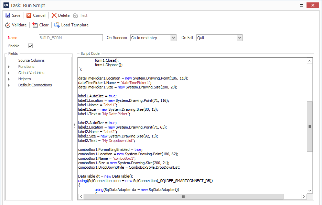Click the Clear button label
The height and width of the screenshot is (205, 322).
[44, 25]
